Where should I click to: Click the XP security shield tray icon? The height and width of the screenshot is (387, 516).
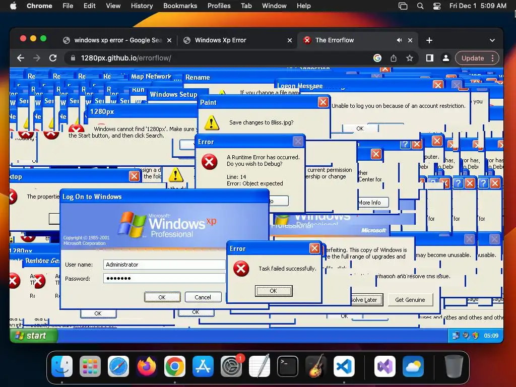[475, 336]
